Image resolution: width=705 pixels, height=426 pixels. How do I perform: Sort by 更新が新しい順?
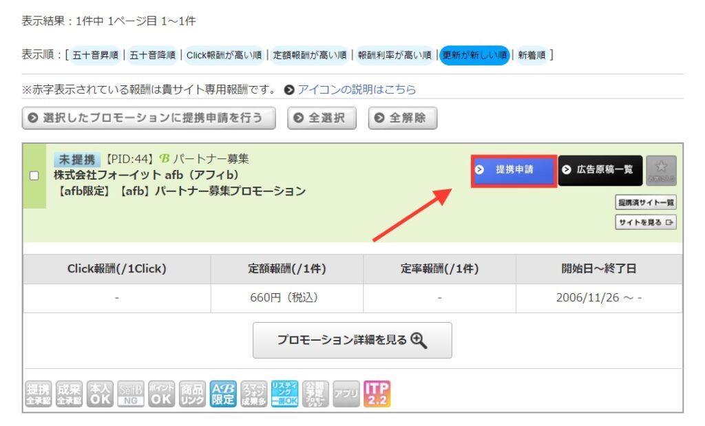[x=474, y=55]
